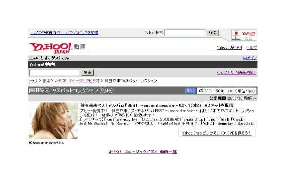Open the ヘルプ link
Screen dimensions: 285x187
251,47
